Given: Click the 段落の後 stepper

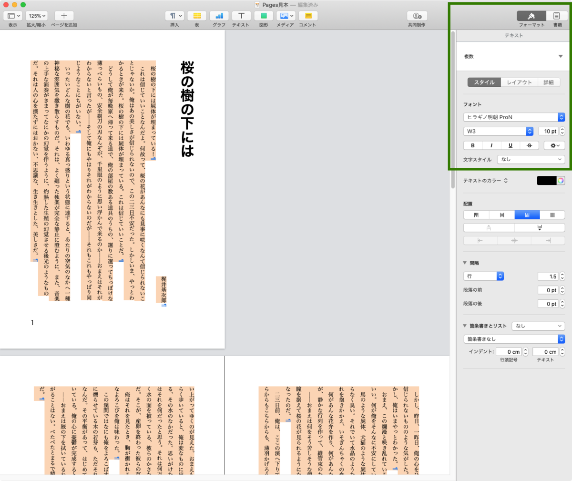Looking at the screenshot, I should (562, 304).
